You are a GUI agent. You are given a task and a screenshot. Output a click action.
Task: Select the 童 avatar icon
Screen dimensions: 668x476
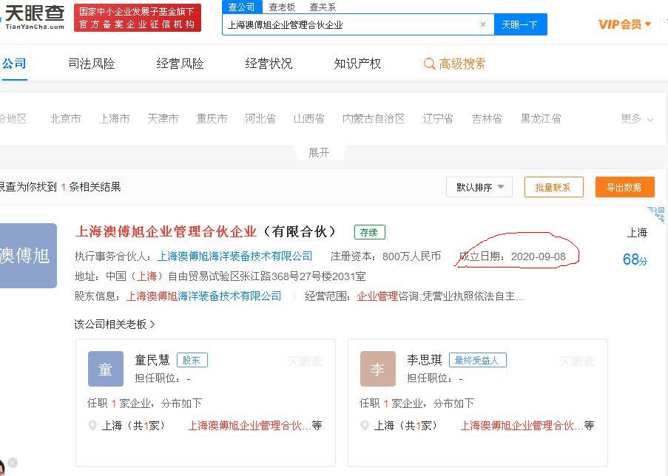click(x=106, y=369)
